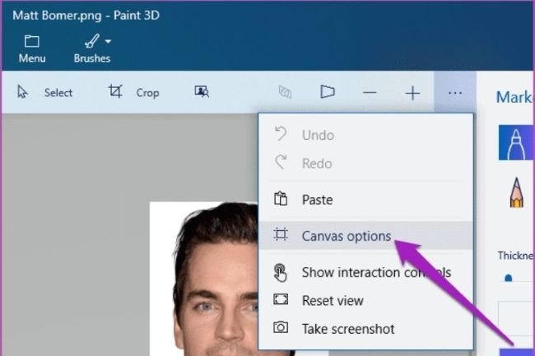This screenshot has height=356, width=535.
Task: Open Canvas options from the menu
Action: pos(346,236)
